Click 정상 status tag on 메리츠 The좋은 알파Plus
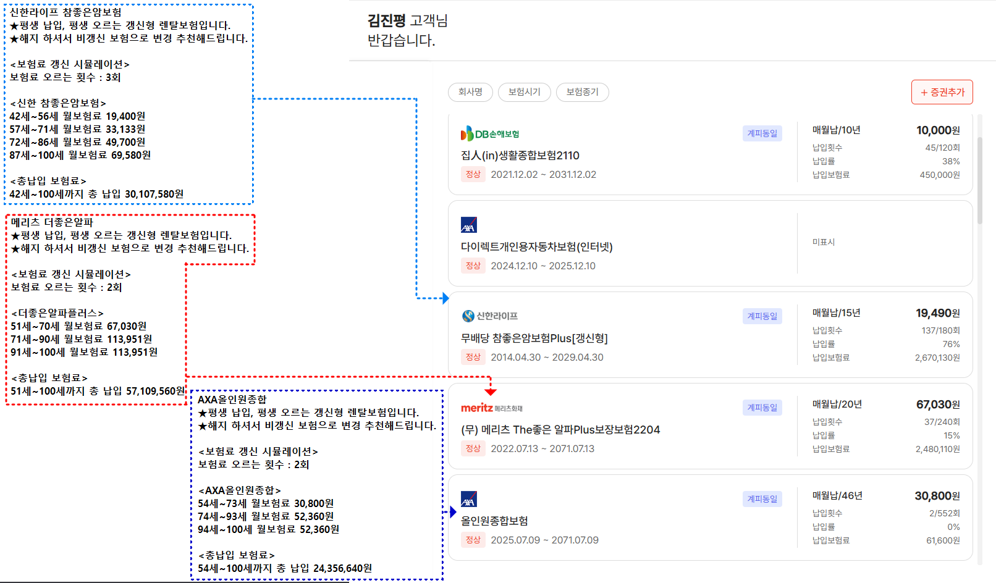Screen dimensions: 996x583 [473, 448]
